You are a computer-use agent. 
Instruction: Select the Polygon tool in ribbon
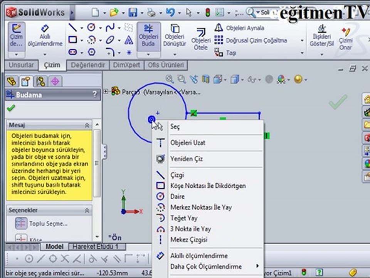92,52
